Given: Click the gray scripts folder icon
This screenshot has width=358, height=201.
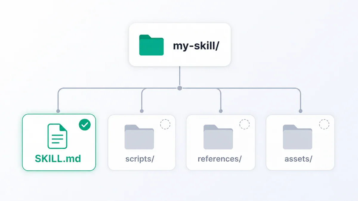Looking at the screenshot, I should pos(139,137).
